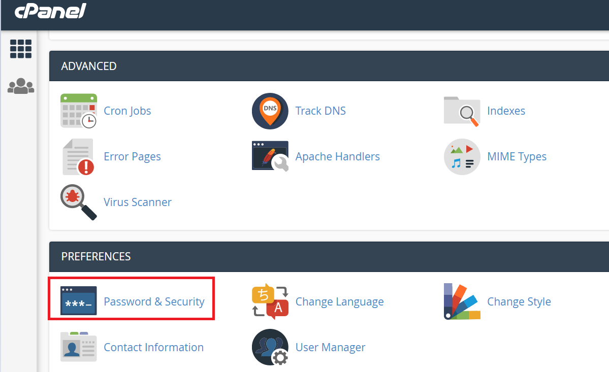The height and width of the screenshot is (372, 609).
Task: Open the Track DNS link
Action: [320, 111]
